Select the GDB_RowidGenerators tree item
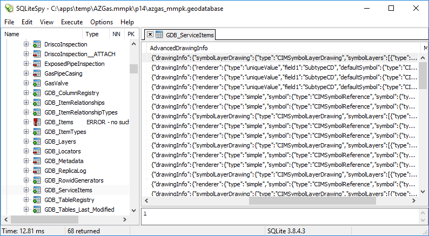 click(x=74, y=180)
